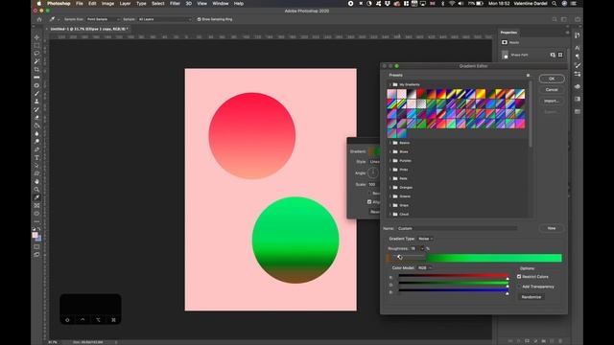The width and height of the screenshot is (614, 345).
Task: Select the highlighted Eyedropper tool in toolbar
Action: [x=36, y=197]
